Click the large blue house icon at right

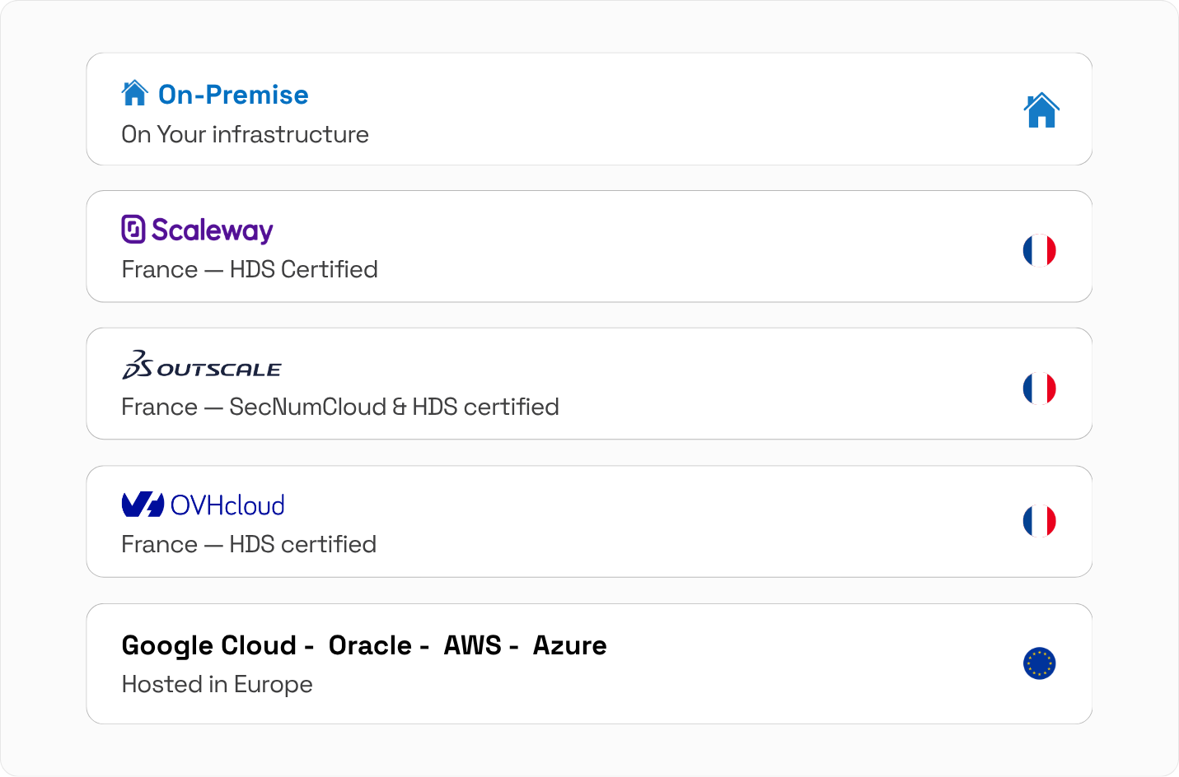click(x=1041, y=110)
